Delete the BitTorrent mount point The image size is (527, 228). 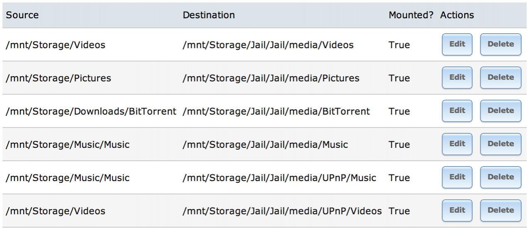(500, 111)
